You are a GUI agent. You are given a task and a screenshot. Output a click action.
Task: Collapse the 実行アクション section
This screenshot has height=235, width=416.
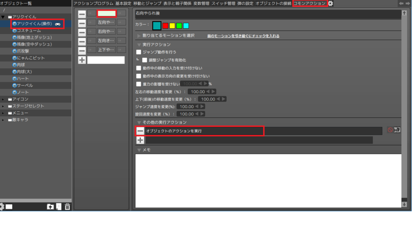coord(139,45)
